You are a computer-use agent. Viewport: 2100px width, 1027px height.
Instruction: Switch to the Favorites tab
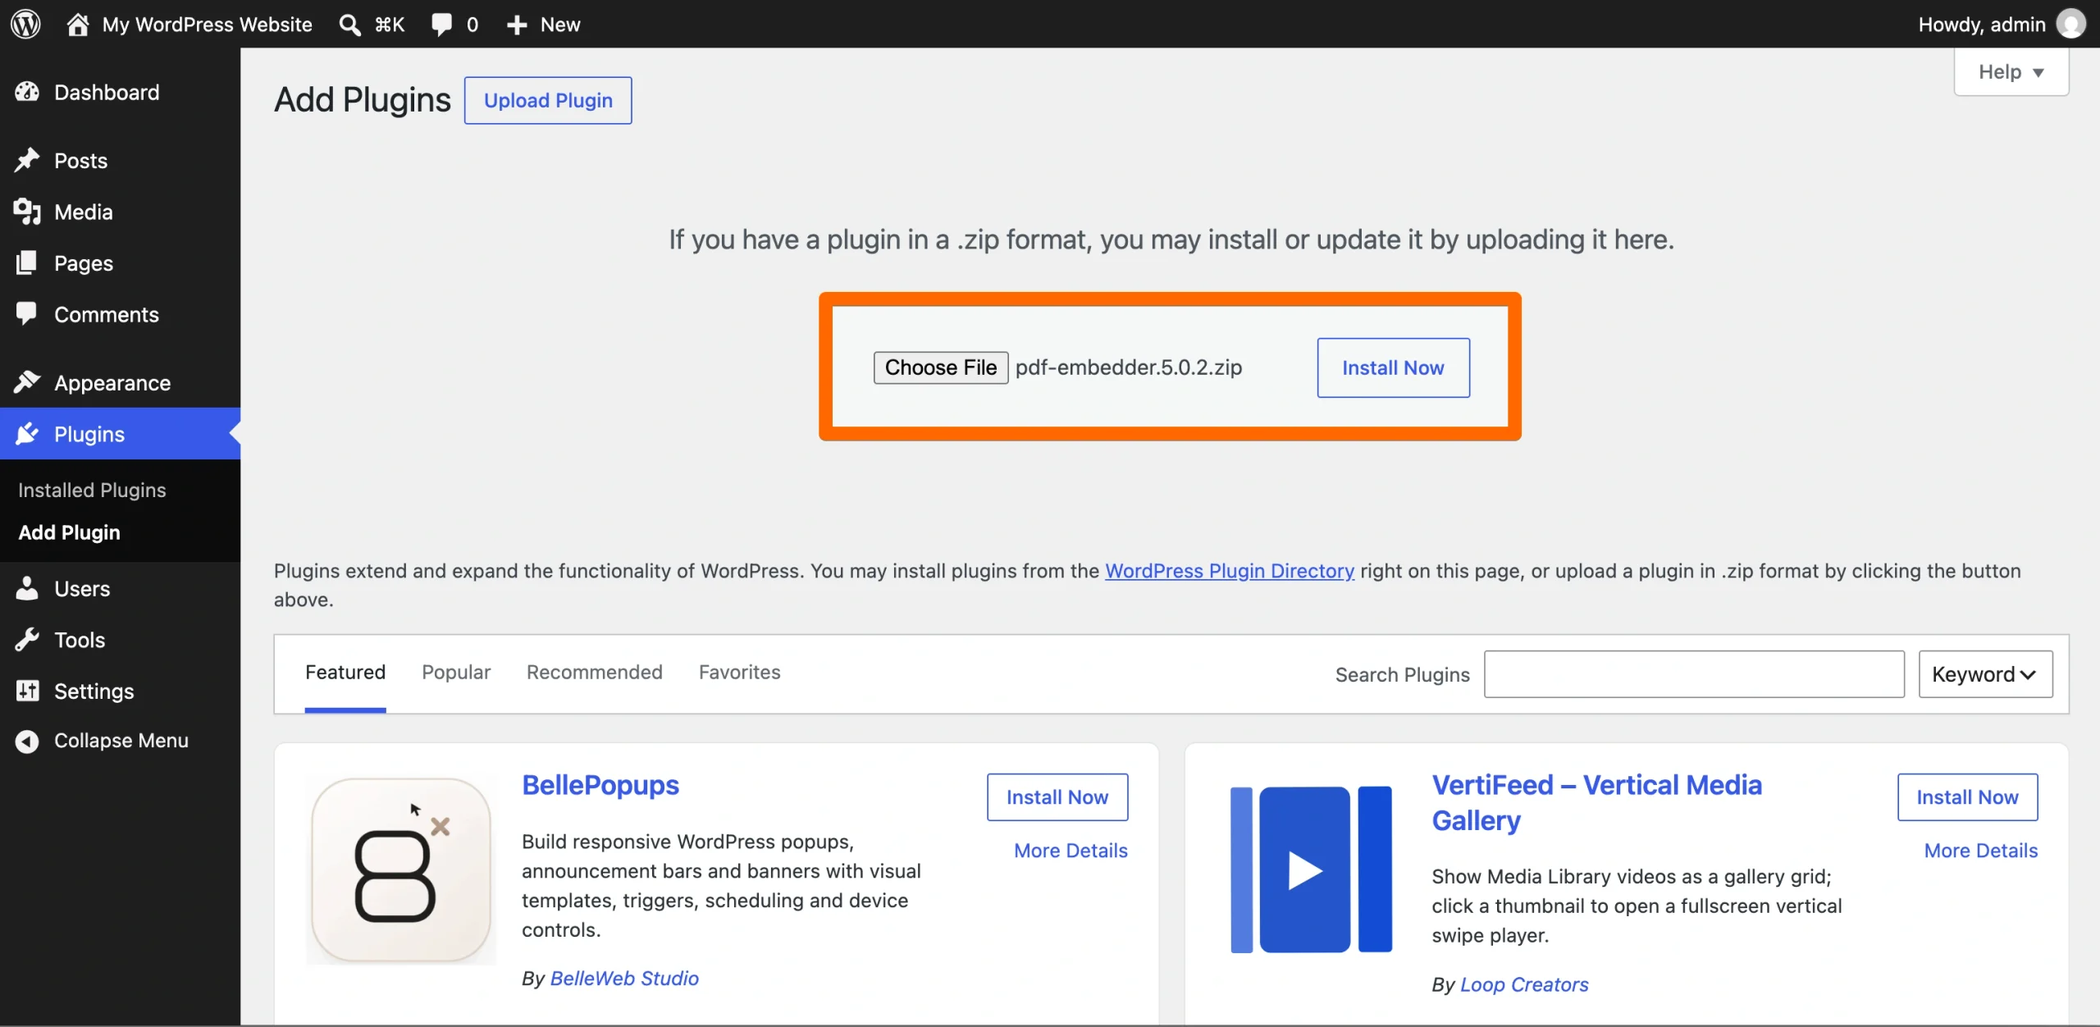tap(739, 672)
